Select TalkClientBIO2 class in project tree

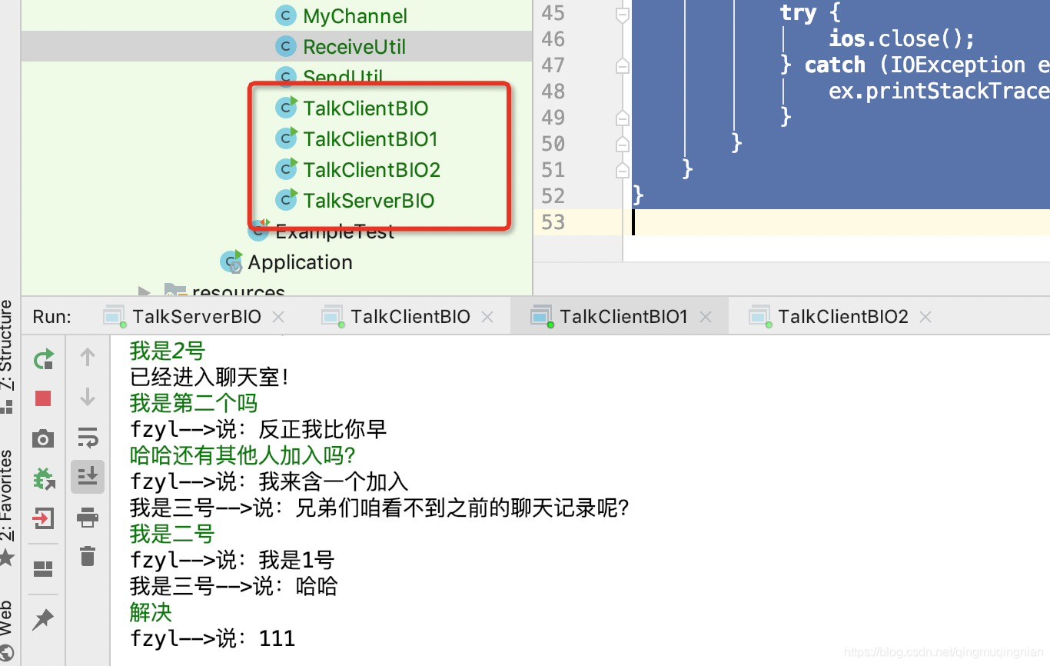click(x=372, y=170)
